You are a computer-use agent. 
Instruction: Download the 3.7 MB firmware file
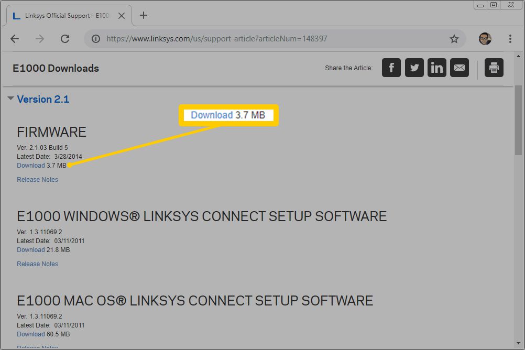click(x=31, y=166)
